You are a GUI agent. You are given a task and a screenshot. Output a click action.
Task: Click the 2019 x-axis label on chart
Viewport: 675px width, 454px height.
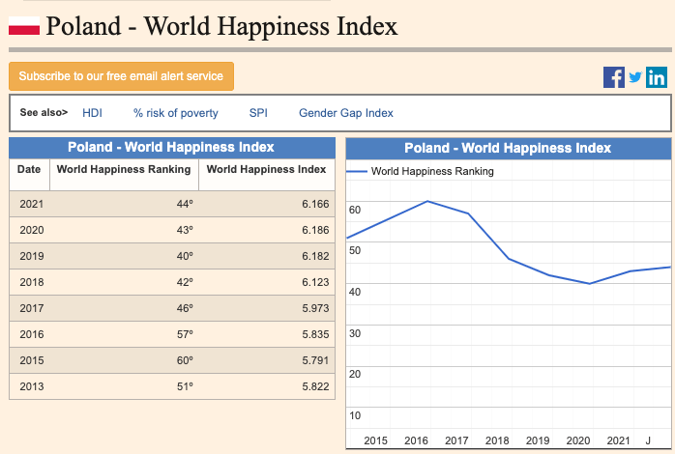tap(538, 440)
